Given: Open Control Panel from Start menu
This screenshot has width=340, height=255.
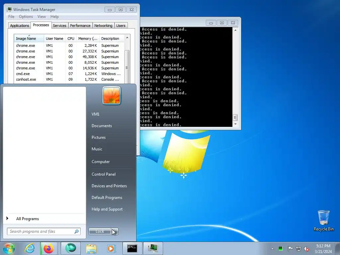Looking at the screenshot, I should point(104,174).
